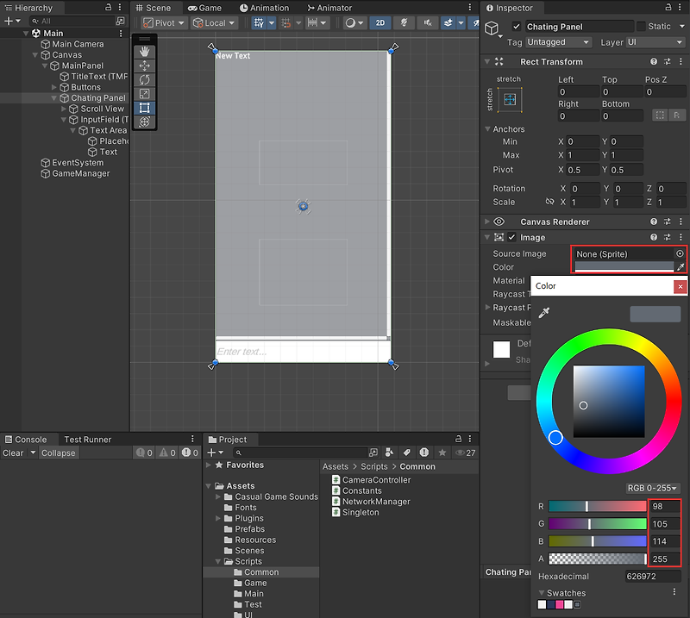Toggle scene audio mute icon
Viewport: 690px width, 618px height.
pyautogui.click(x=427, y=23)
